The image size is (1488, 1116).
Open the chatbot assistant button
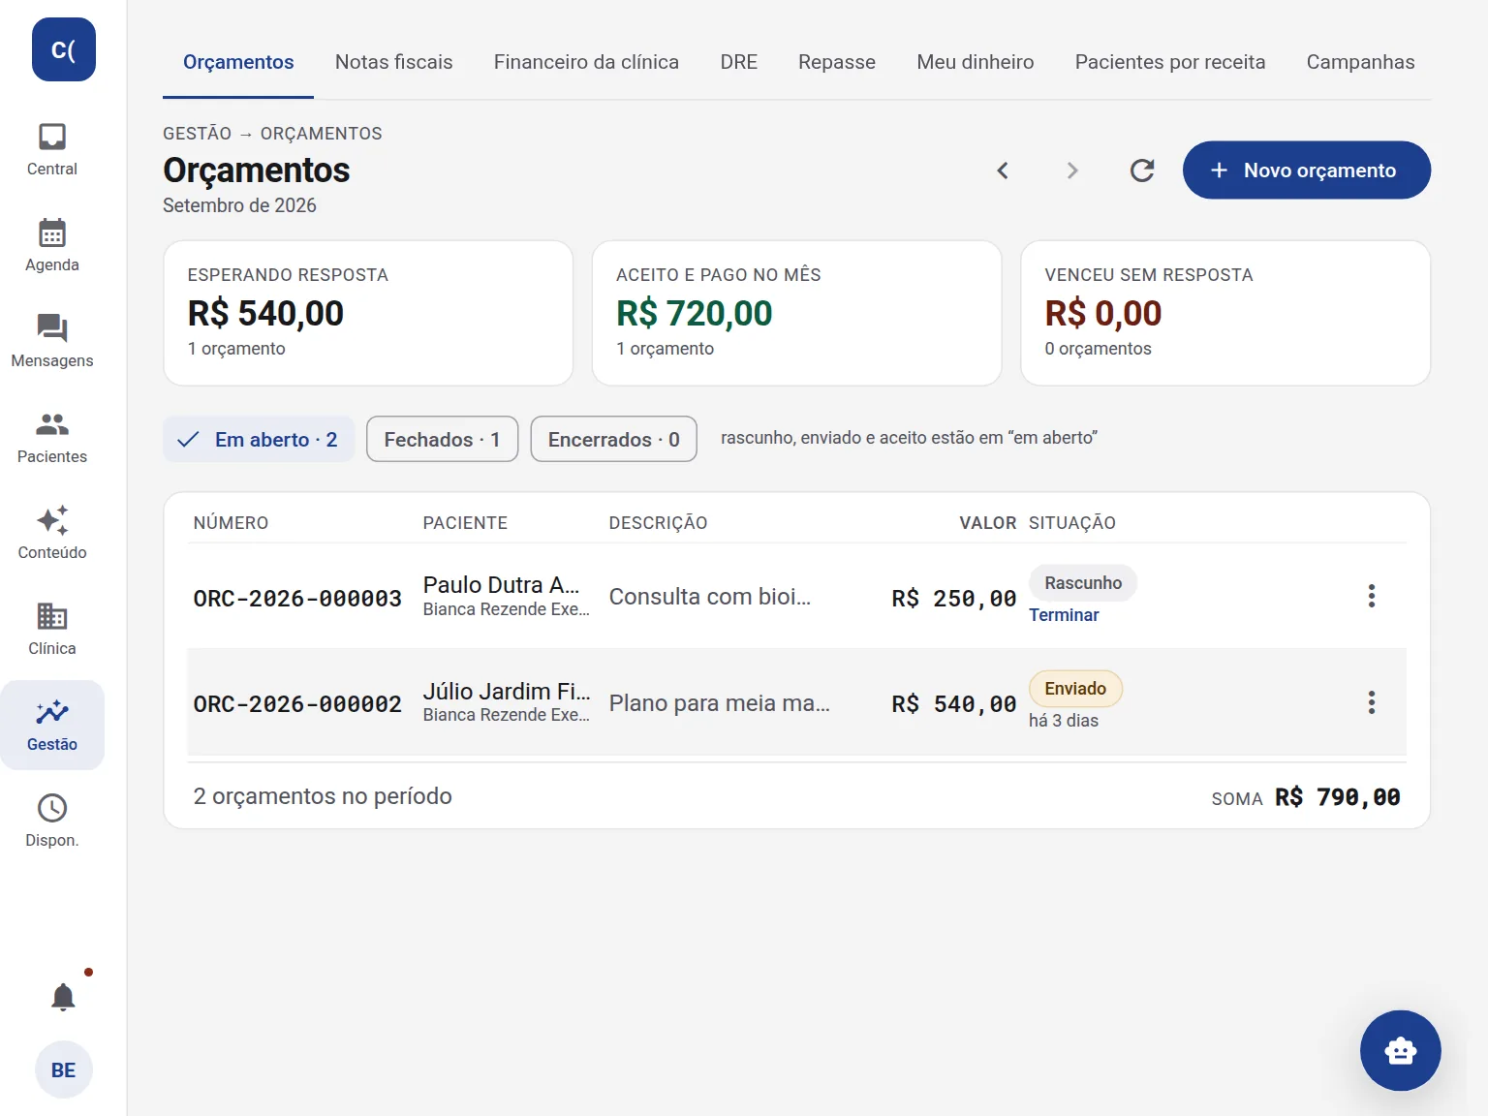(1400, 1050)
